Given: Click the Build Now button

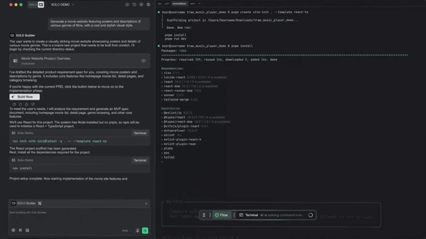Looking at the screenshot, I should tap(24, 97).
